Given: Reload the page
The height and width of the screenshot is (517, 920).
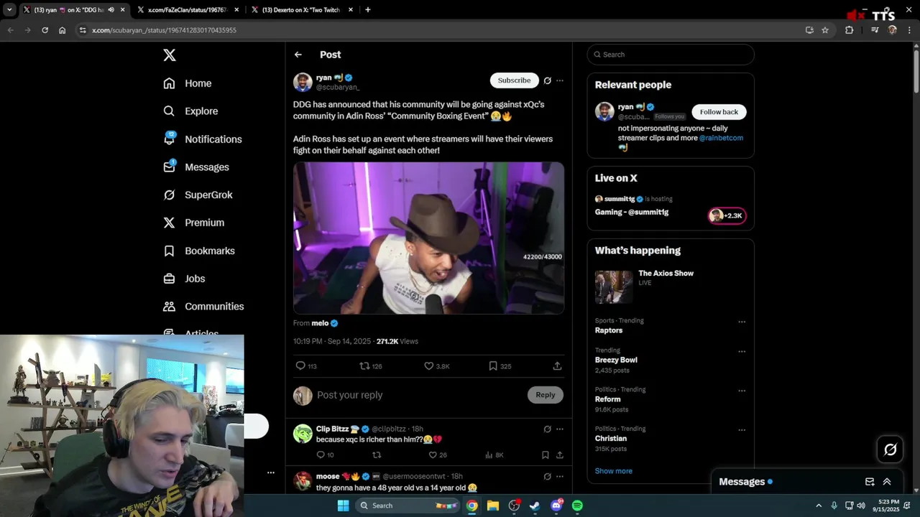Looking at the screenshot, I should [x=45, y=30].
